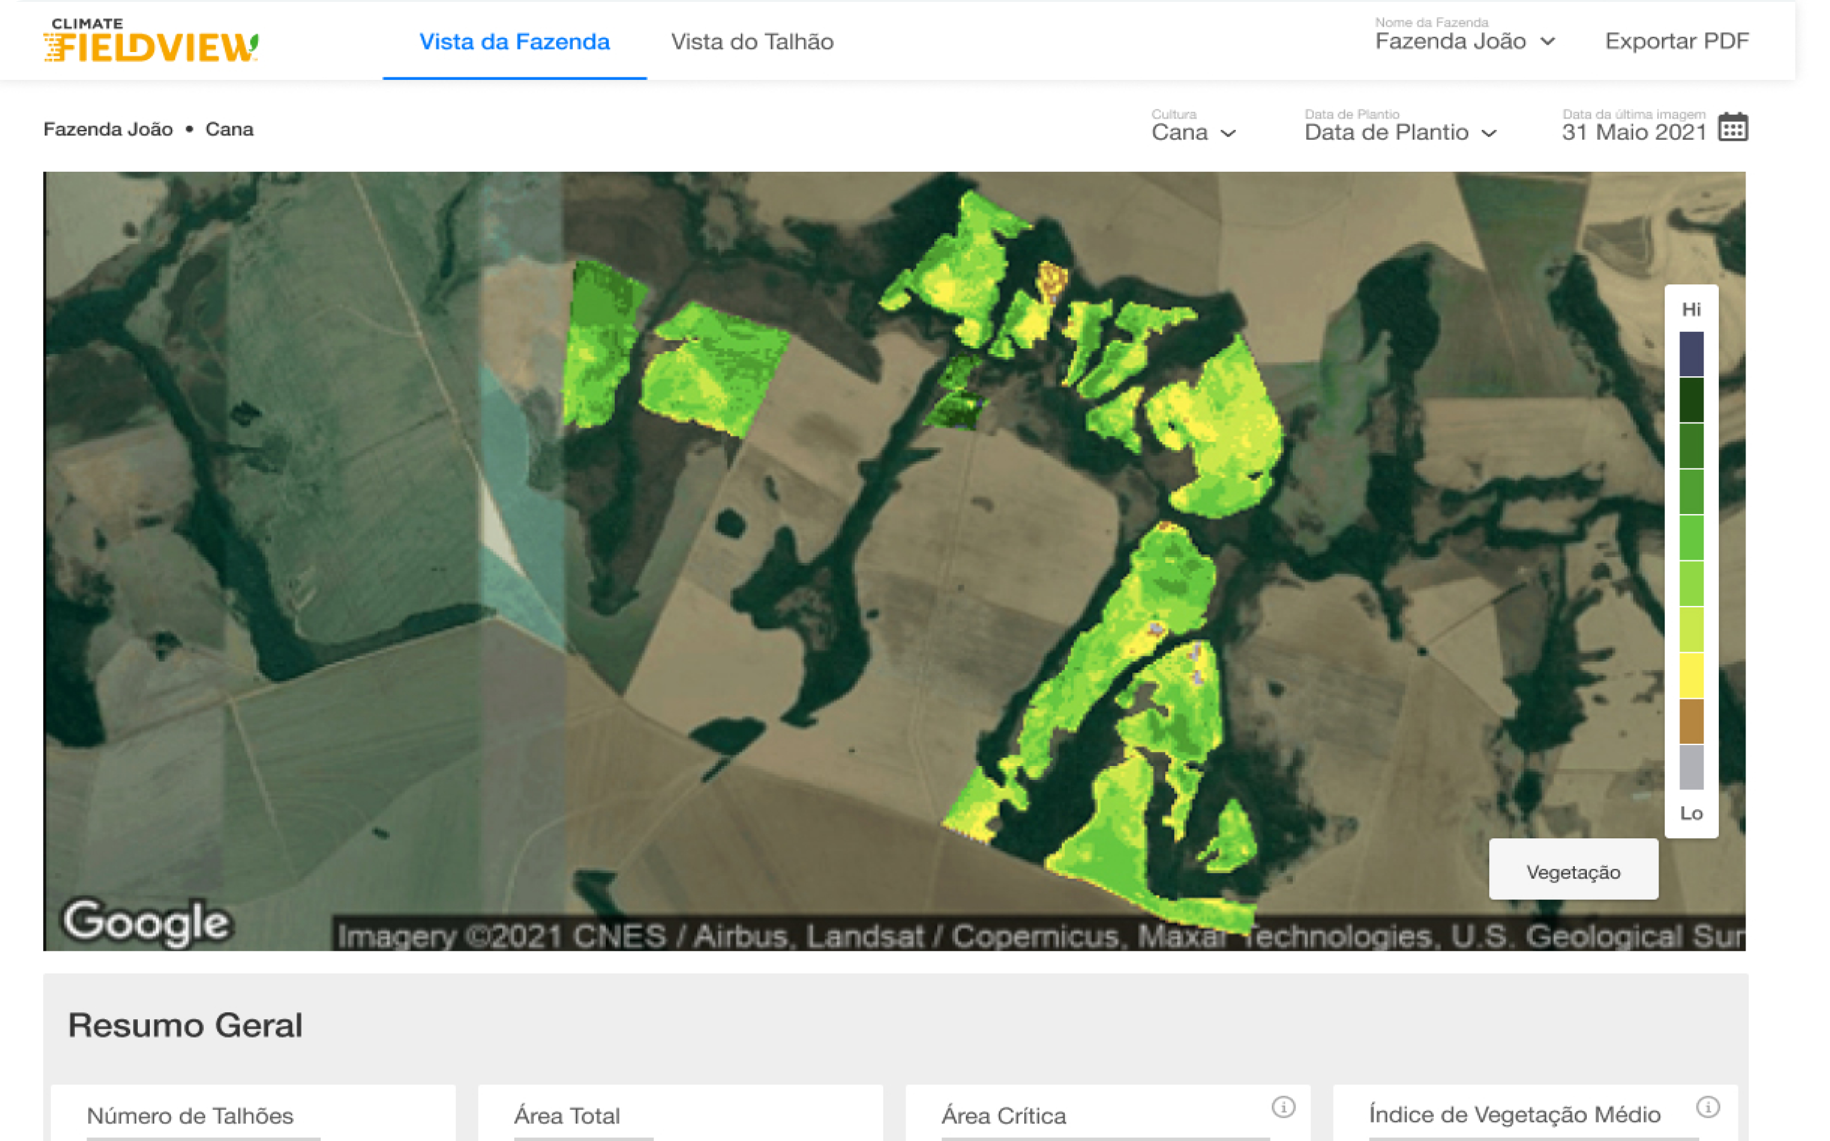Open the Data de Plantio dropdown

tap(1400, 126)
